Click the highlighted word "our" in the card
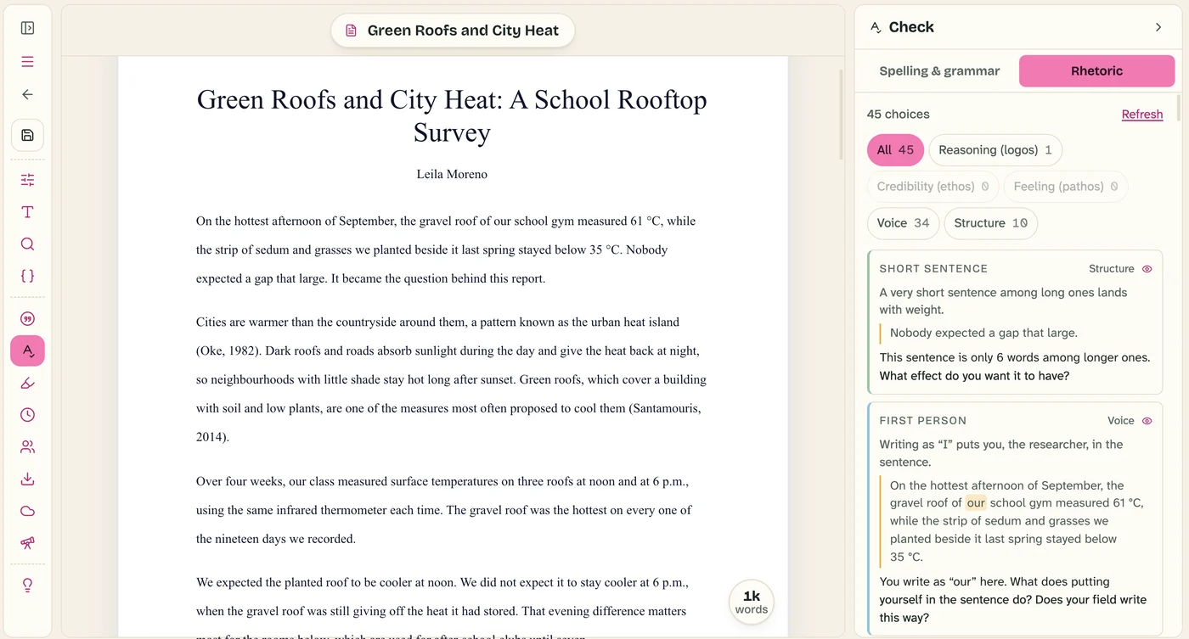1189x639 pixels. coord(976,502)
